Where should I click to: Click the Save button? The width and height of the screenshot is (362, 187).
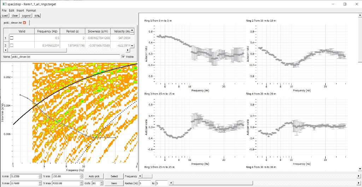[x=114, y=183]
